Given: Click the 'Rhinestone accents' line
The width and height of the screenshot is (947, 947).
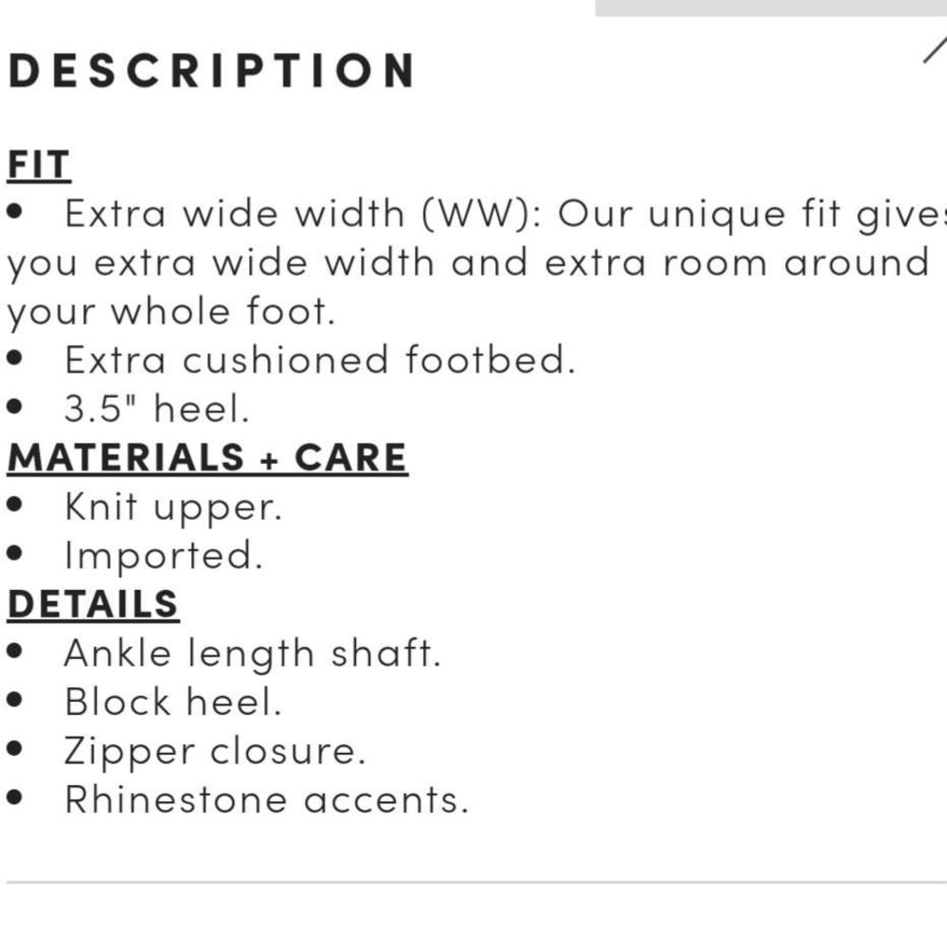Looking at the screenshot, I should point(266,800).
